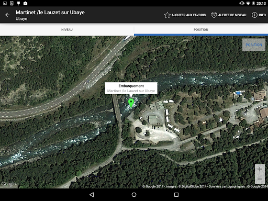Click the Martinet /le Lauzet sur Ubaye title
This screenshot has width=268, height=201.
point(50,13)
